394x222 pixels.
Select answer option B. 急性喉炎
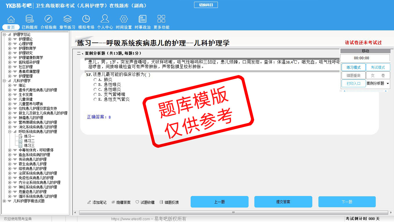pyautogui.click(x=95, y=84)
